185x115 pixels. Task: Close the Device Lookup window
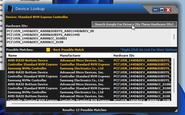[x=168, y=10]
